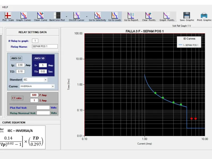Click the RELAY SETTING DATA heading
The width and height of the screenshot is (212, 159).
[x=33, y=32]
